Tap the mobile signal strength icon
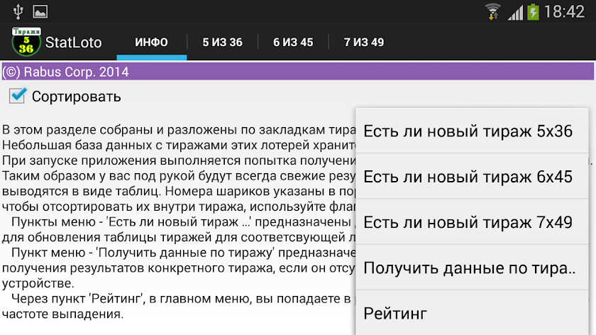This screenshot has height=335, width=596. click(515, 12)
